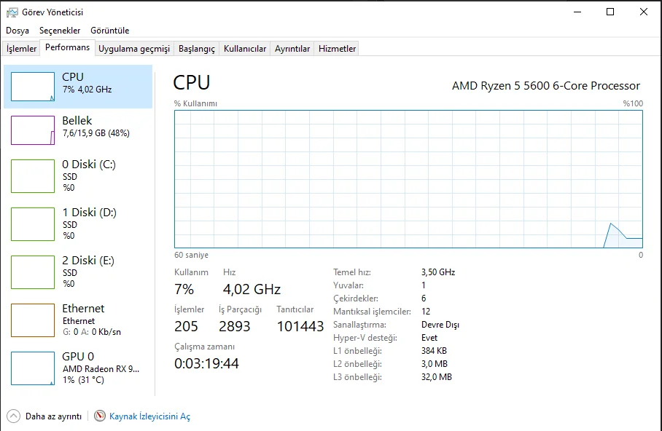The width and height of the screenshot is (662, 431).
Task: Open the Bellek memory graph thumbnail
Action: [33, 130]
